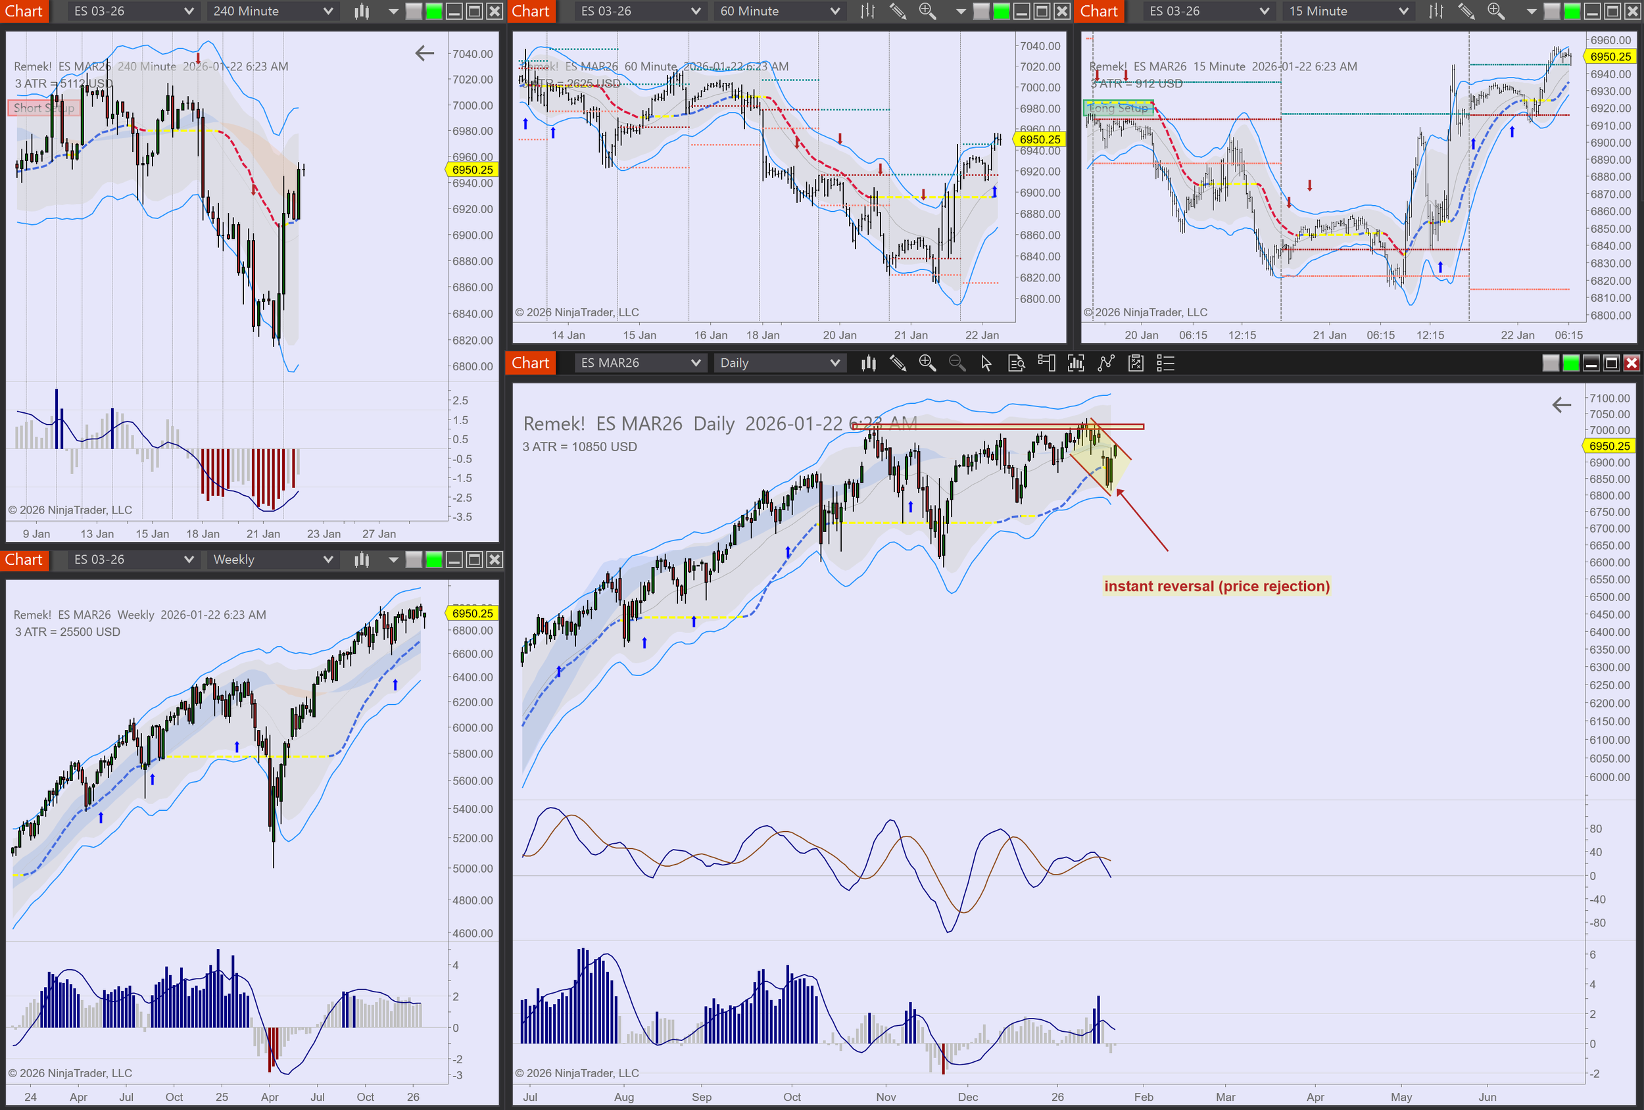Click the Chart tab of Weekly window
The width and height of the screenshot is (1644, 1110).
pos(24,560)
